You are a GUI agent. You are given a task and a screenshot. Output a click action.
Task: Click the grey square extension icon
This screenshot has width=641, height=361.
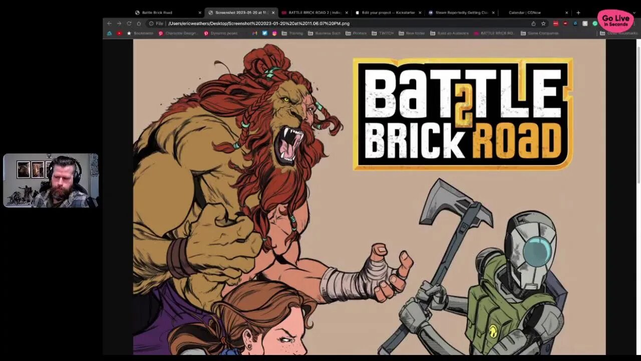click(x=585, y=24)
